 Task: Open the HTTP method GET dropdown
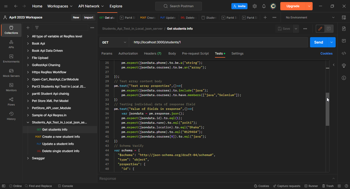[114, 42]
